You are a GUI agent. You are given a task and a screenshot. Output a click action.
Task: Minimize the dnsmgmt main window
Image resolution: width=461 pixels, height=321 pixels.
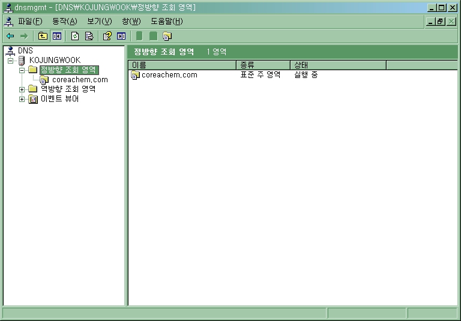point(432,8)
